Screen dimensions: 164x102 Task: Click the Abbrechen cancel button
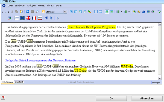(147, 98)
